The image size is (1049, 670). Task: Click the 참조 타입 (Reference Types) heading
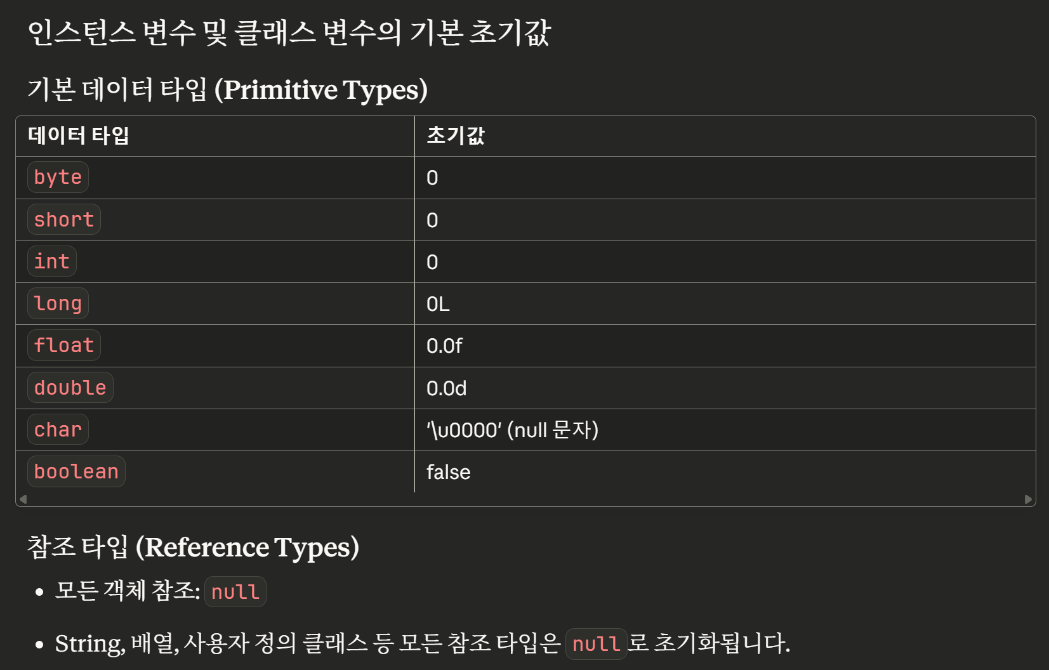[193, 547]
